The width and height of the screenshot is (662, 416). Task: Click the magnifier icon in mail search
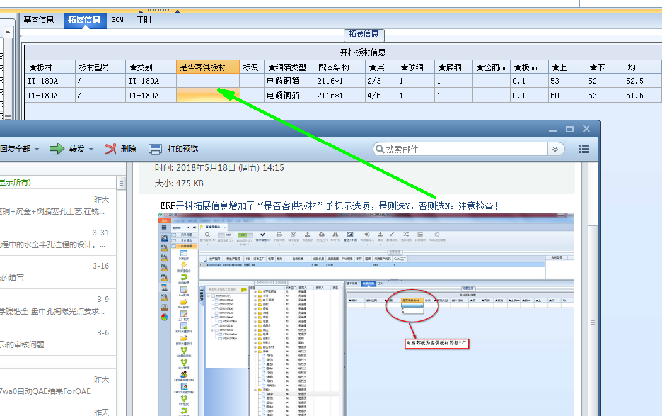click(x=380, y=149)
